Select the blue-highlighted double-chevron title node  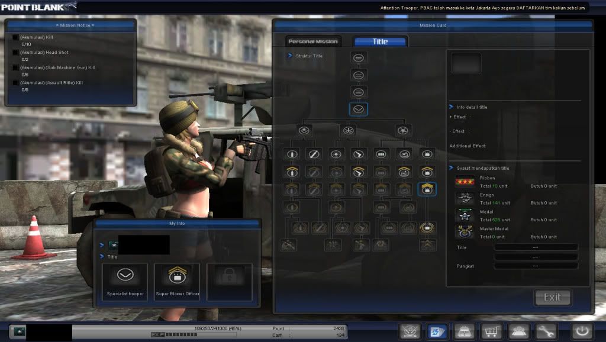point(427,189)
